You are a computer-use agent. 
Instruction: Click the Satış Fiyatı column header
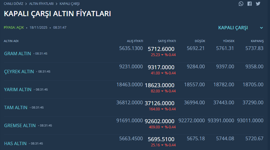(167, 41)
